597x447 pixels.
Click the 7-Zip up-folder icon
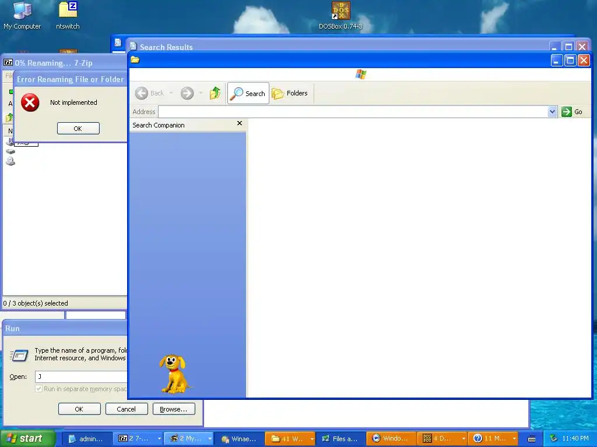coord(9,118)
